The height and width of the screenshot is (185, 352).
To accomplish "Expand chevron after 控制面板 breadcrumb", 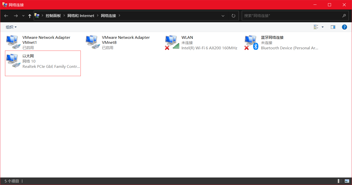I will pos(64,16).
